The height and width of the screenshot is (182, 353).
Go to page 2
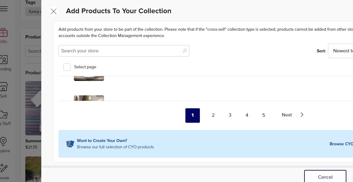click(213, 115)
